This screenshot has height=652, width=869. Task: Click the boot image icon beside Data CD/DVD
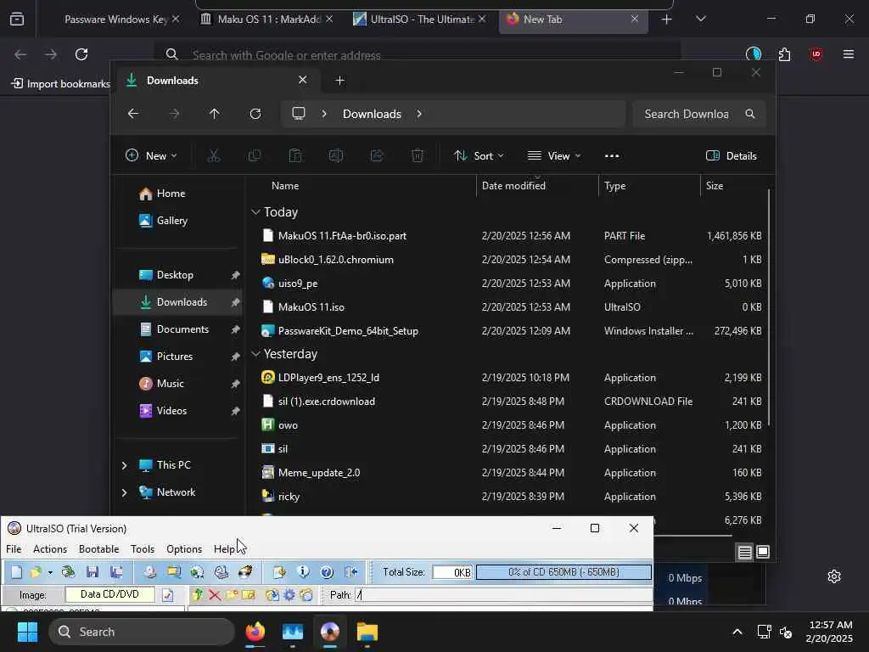pyautogui.click(x=167, y=595)
